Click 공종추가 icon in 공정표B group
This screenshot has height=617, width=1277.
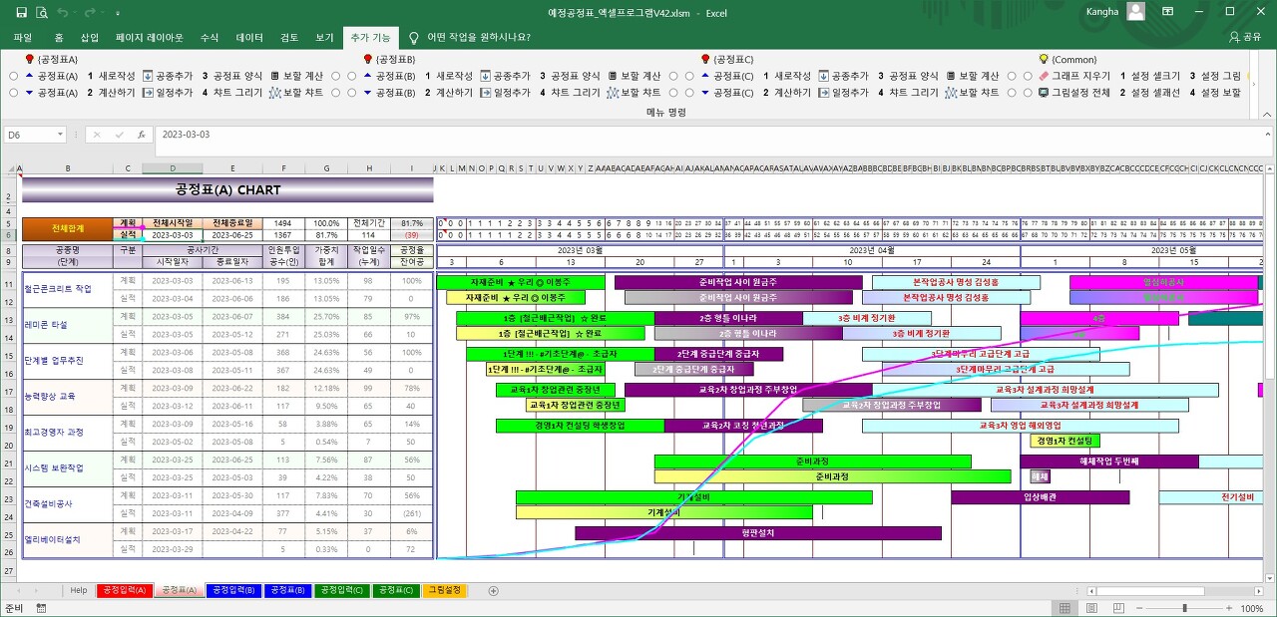[x=486, y=76]
